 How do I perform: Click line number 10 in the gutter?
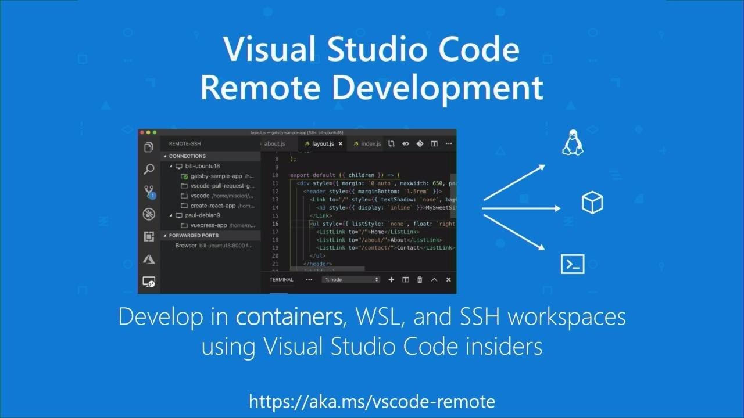[x=276, y=175]
